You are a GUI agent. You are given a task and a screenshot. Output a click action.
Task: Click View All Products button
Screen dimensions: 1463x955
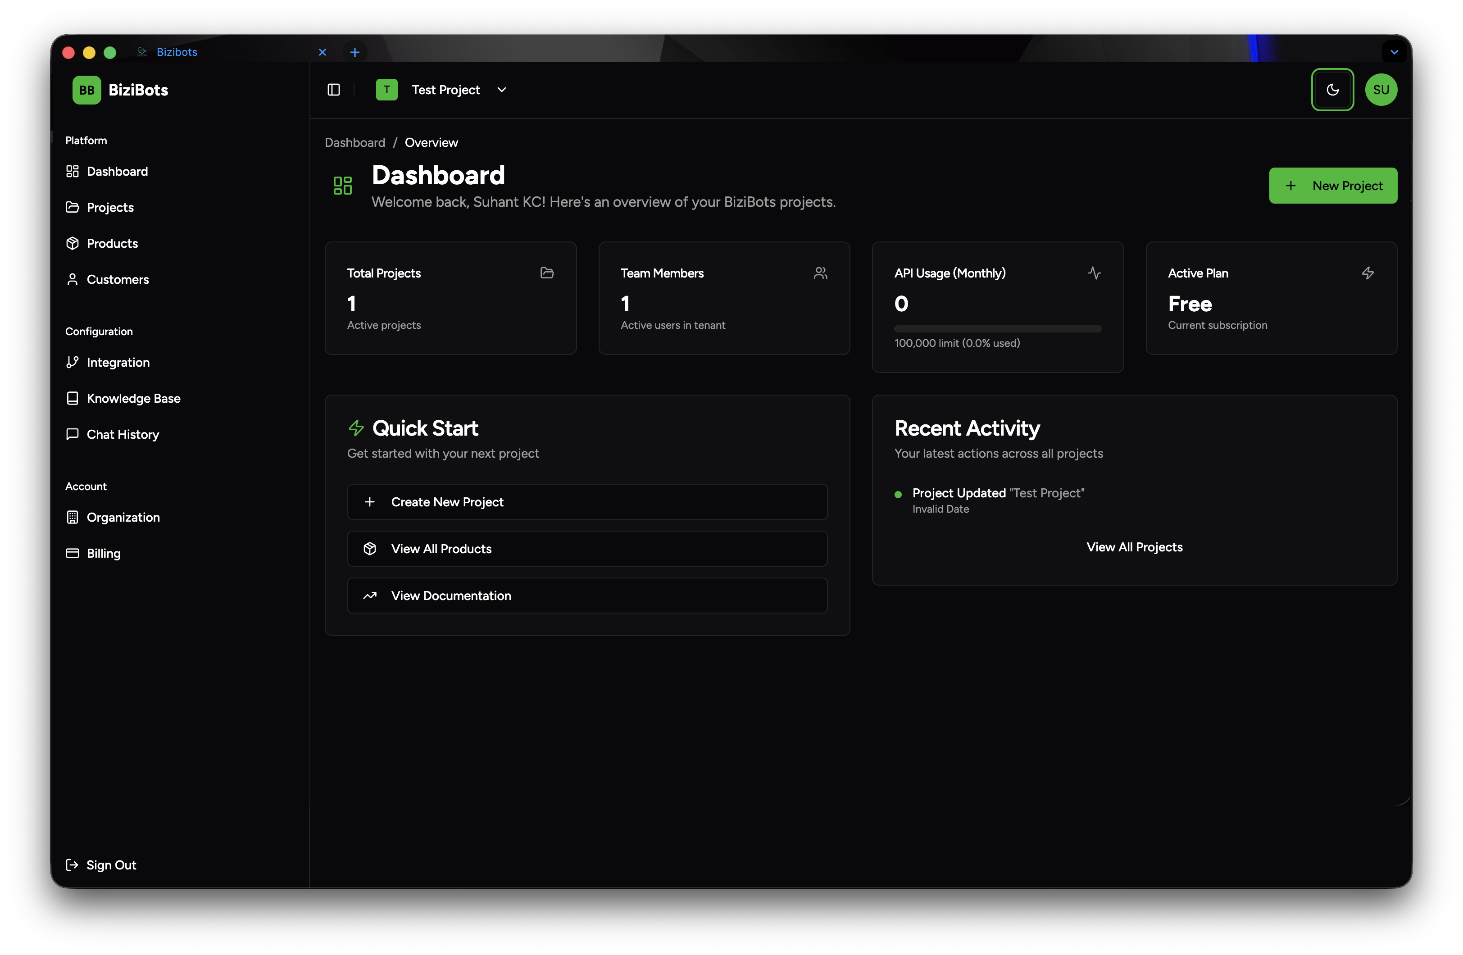(587, 549)
